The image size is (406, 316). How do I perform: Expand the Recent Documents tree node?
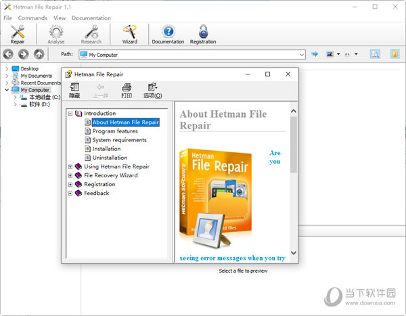click(x=7, y=83)
